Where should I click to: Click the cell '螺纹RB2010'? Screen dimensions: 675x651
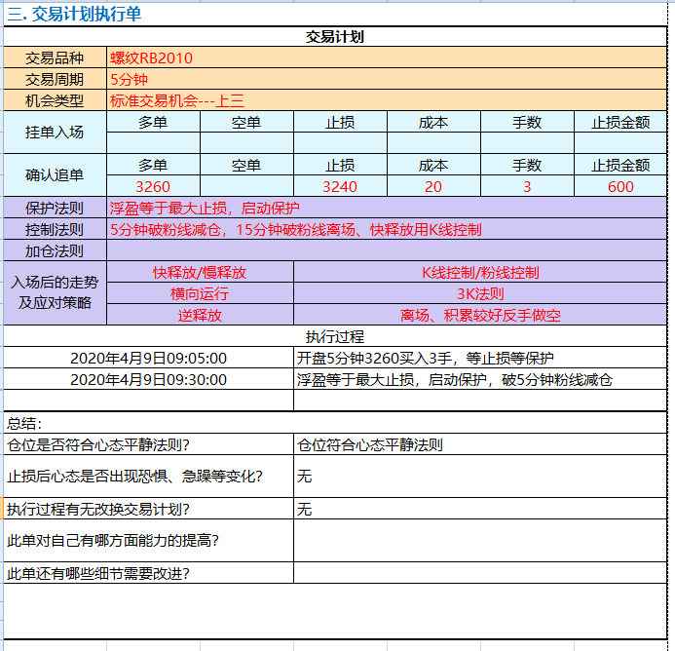(387, 57)
